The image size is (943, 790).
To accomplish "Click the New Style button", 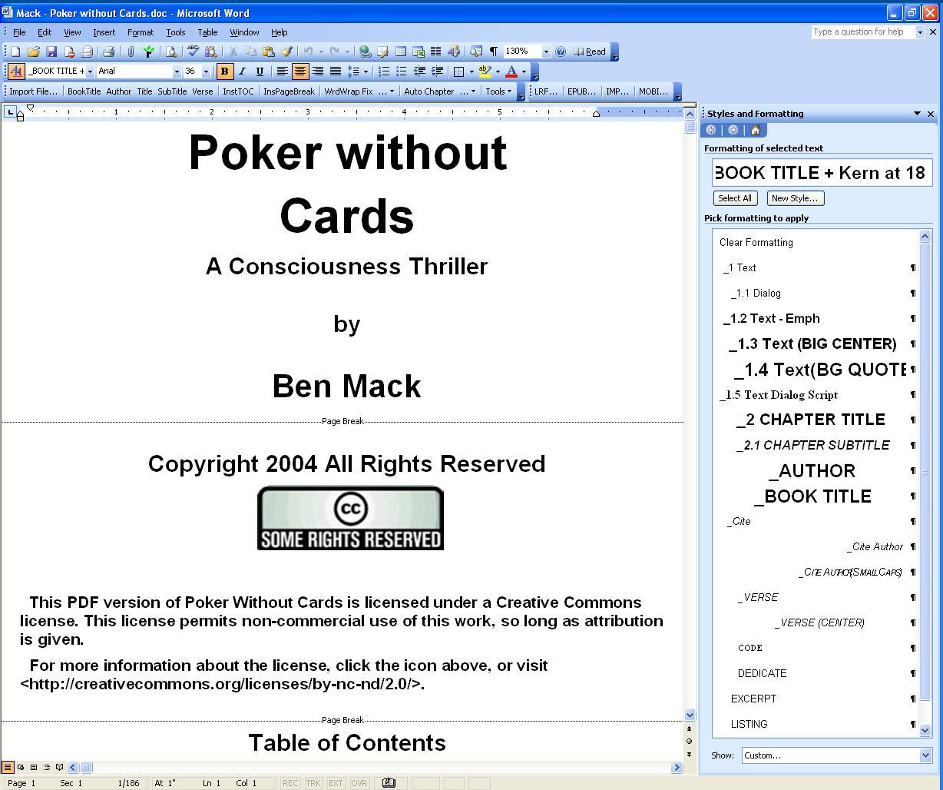I will click(x=796, y=198).
